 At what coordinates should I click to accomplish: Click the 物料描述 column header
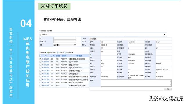click(79, 56)
